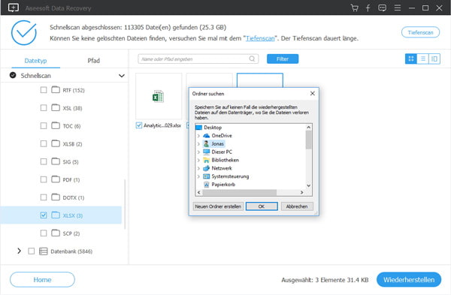
Task: Collapse the Schnellscan section chevron
Action: click(x=122, y=76)
